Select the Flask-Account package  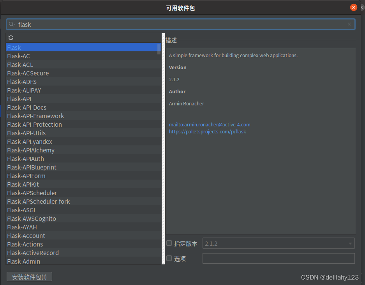pyautogui.click(x=83, y=236)
